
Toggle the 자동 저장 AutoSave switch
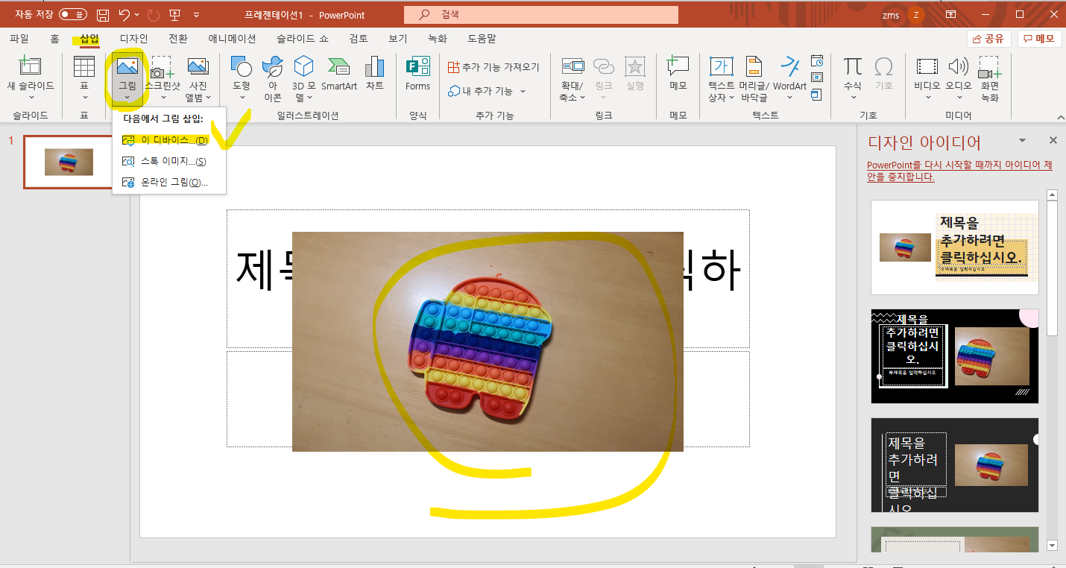[72, 14]
